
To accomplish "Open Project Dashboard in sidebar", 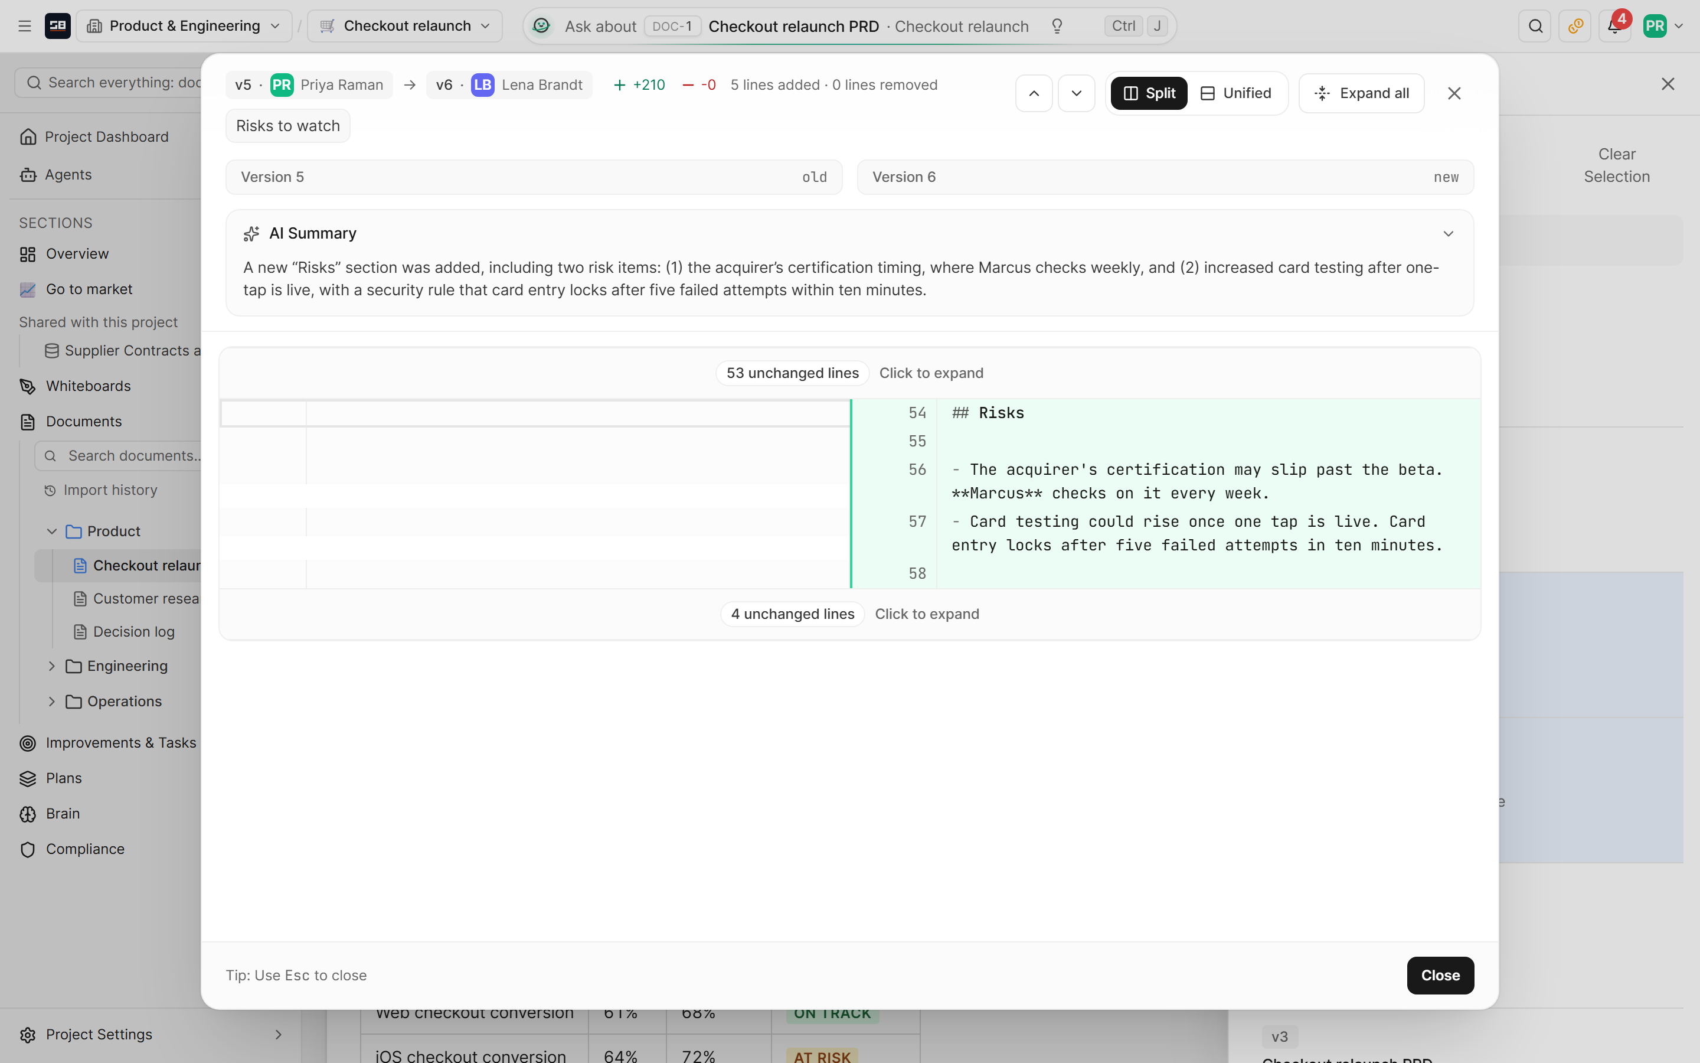I will click(106, 136).
